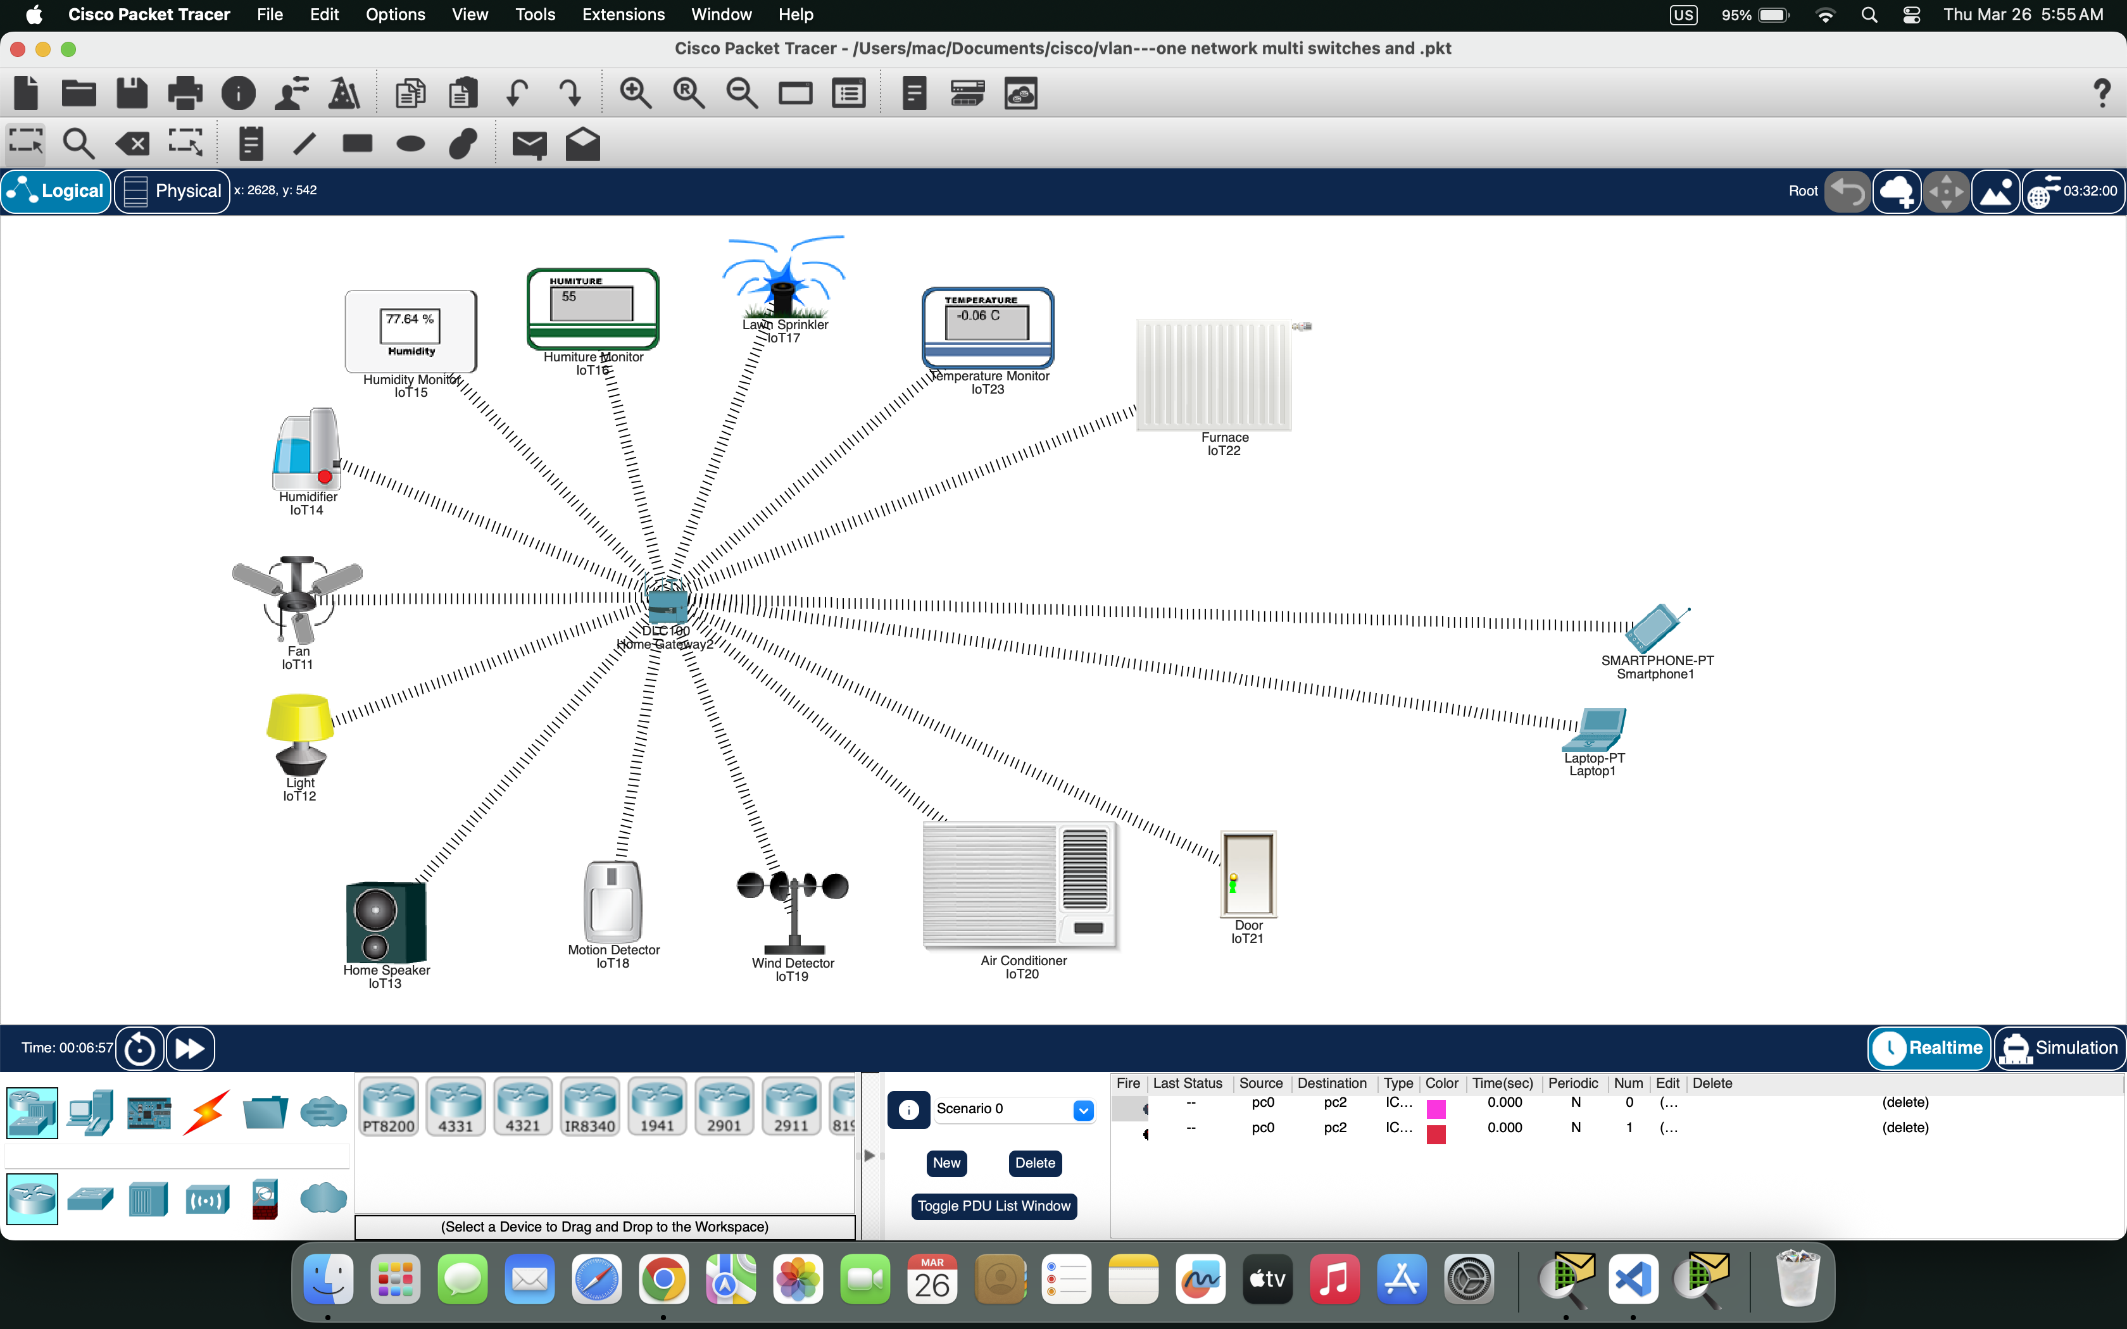Screen dimensions: 2127x1329
Task: Switch to the Physical workspace view
Action: (172, 190)
